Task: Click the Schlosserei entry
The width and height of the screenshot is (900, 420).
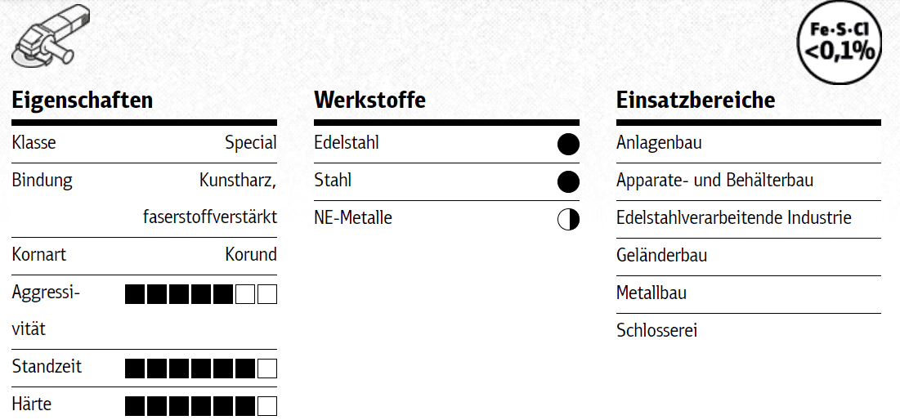Action: (x=656, y=330)
